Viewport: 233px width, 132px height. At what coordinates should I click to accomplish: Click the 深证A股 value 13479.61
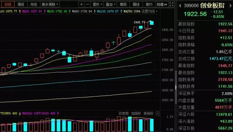point(224,114)
